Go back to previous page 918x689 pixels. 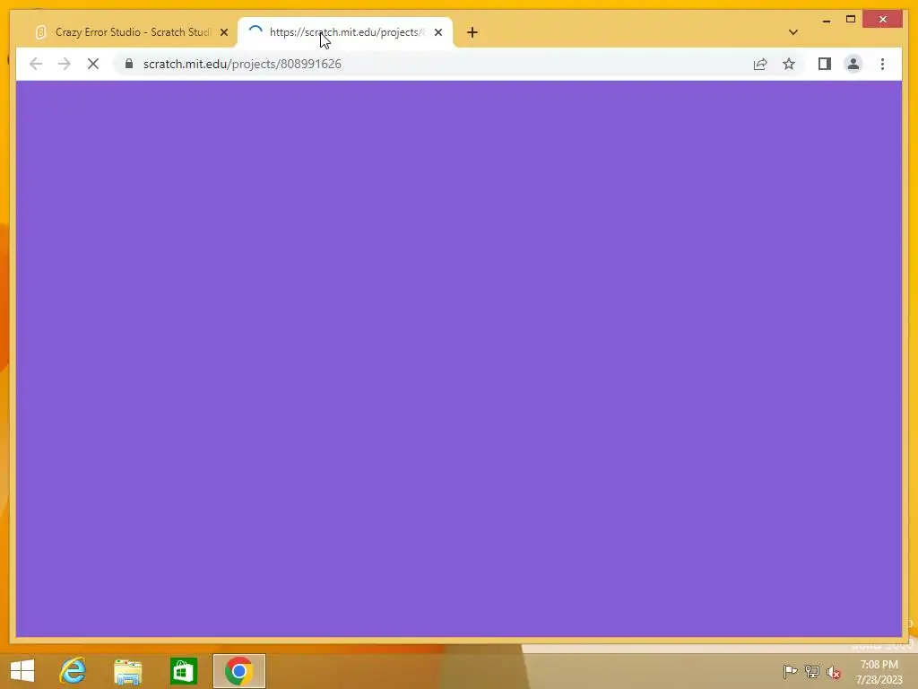(36, 64)
